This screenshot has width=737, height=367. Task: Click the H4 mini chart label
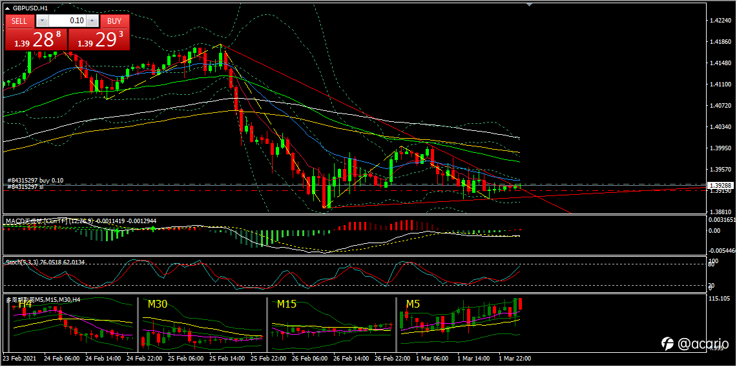[25, 304]
